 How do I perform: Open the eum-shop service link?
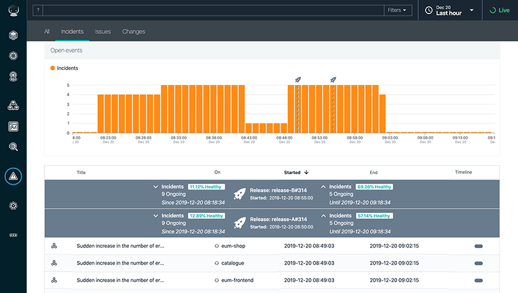(x=233, y=246)
